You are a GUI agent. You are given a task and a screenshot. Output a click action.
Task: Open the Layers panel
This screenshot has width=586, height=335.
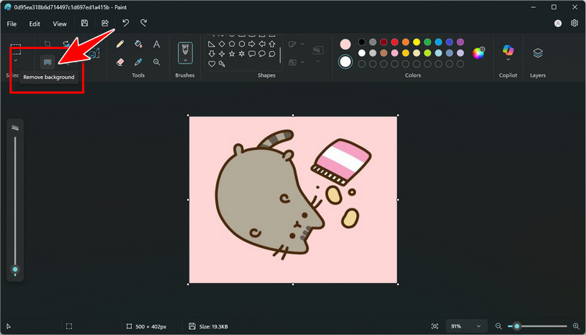click(x=538, y=53)
